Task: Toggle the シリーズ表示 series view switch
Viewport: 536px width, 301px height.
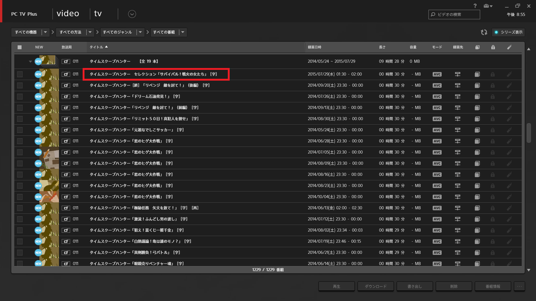Action: pos(508,32)
